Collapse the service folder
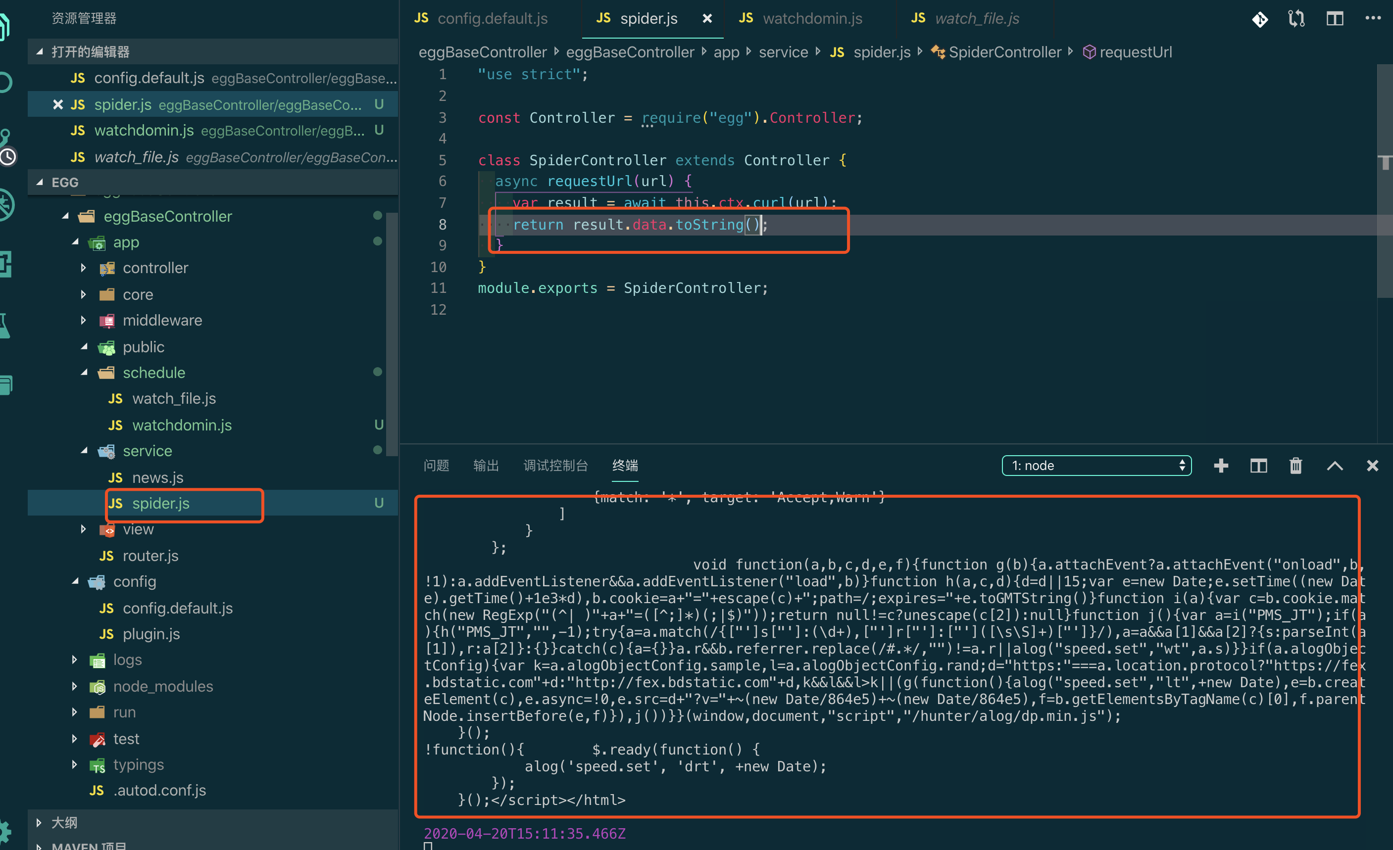The height and width of the screenshot is (850, 1393). pos(84,451)
